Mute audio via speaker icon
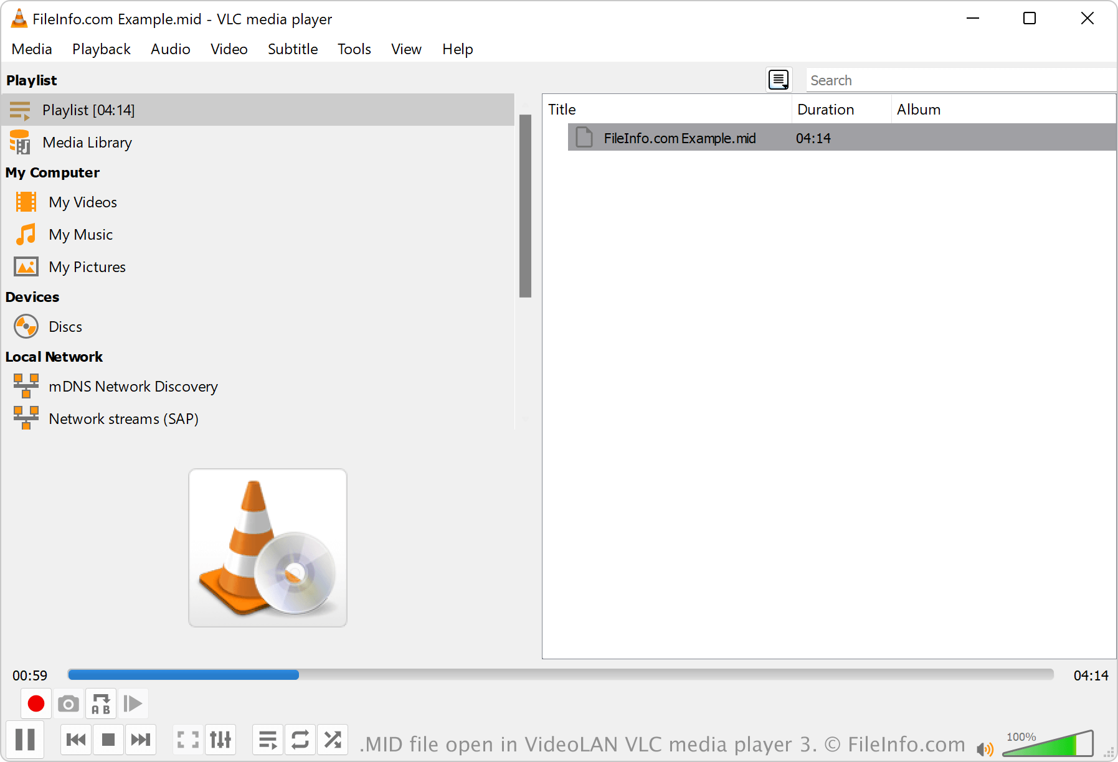Image resolution: width=1118 pixels, height=762 pixels. [x=985, y=749]
